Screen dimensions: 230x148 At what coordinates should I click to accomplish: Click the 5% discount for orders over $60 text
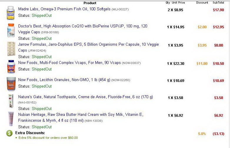click(48, 138)
